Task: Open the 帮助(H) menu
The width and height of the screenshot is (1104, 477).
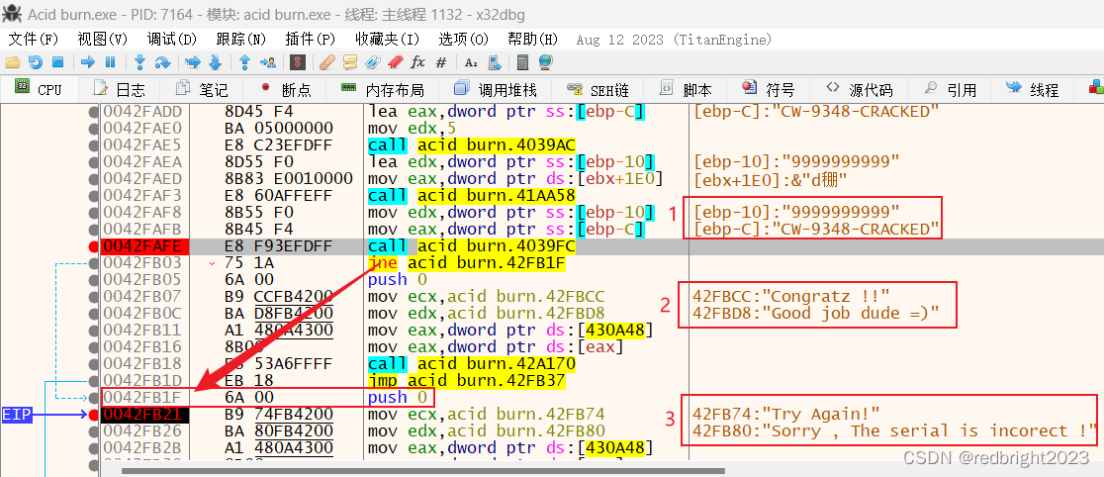Action: pos(533,39)
